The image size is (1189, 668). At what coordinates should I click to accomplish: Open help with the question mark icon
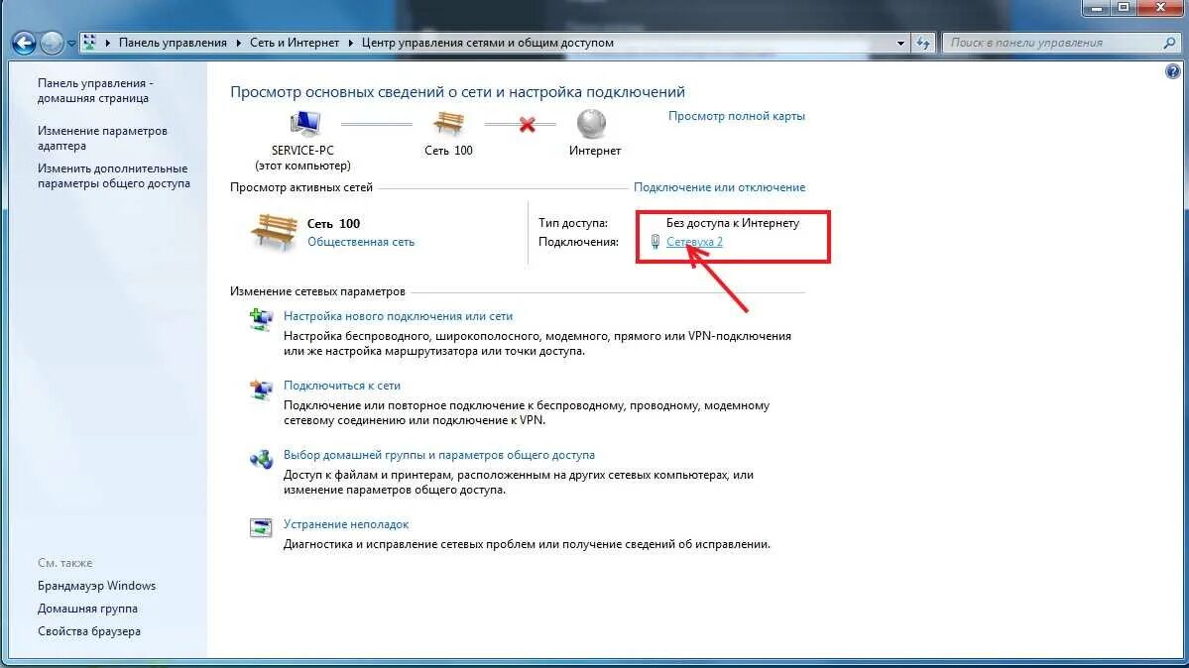[x=1172, y=72]
